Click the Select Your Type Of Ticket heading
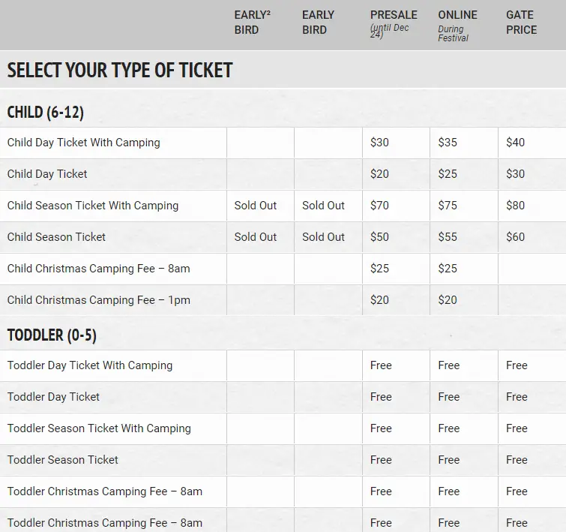 click(120, 70)
